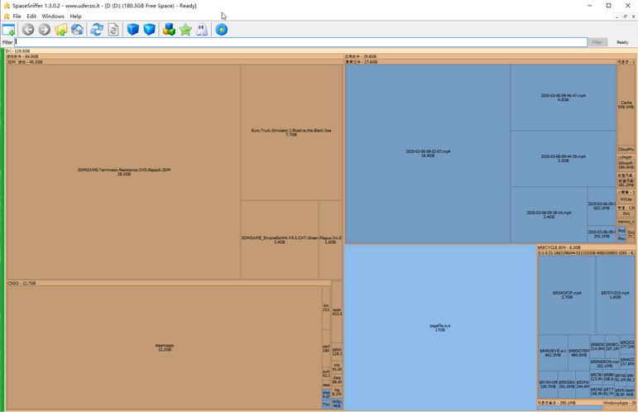Select the 2020-03-06-09-38-14.mp4 2.4GB block
638x412 pixels.
coord(549,215)
